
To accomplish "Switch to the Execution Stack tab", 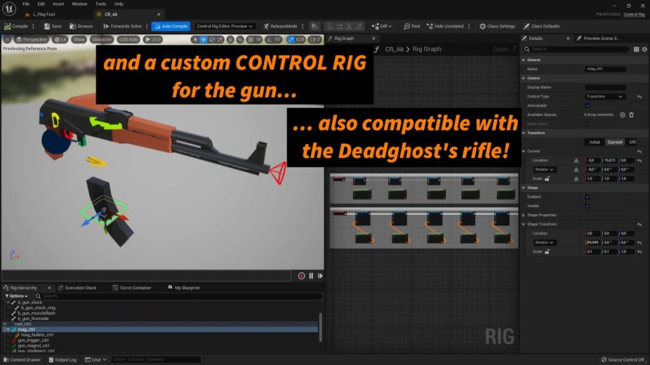I will tap(77, 288).
